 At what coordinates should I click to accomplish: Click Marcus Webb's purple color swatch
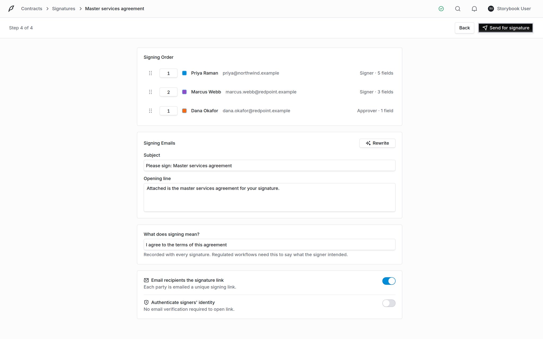click(184, 92)
